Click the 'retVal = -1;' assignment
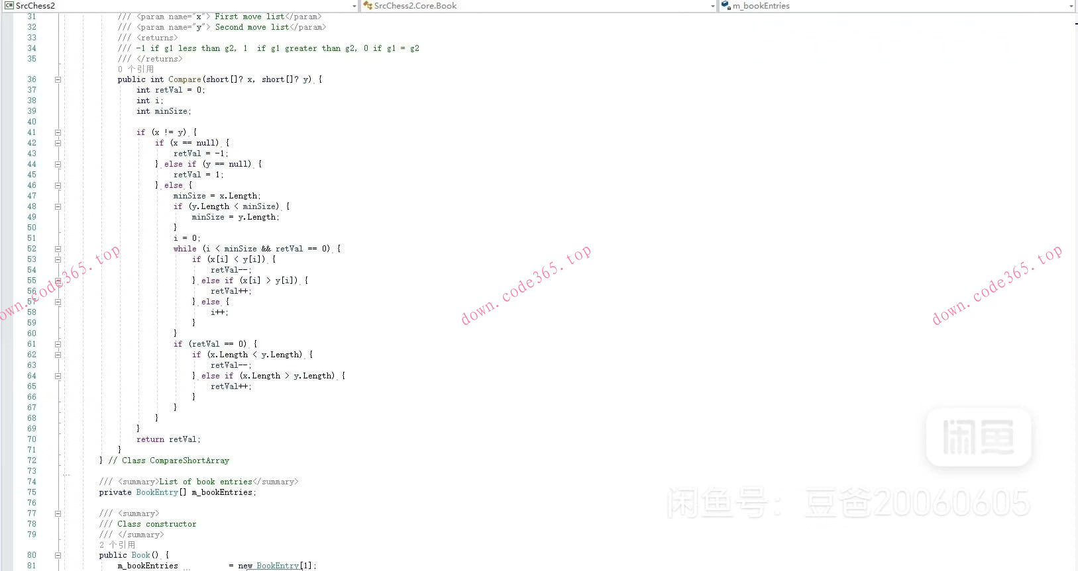The width and height of the screenshot is (1078, 571). pos(201,154)
